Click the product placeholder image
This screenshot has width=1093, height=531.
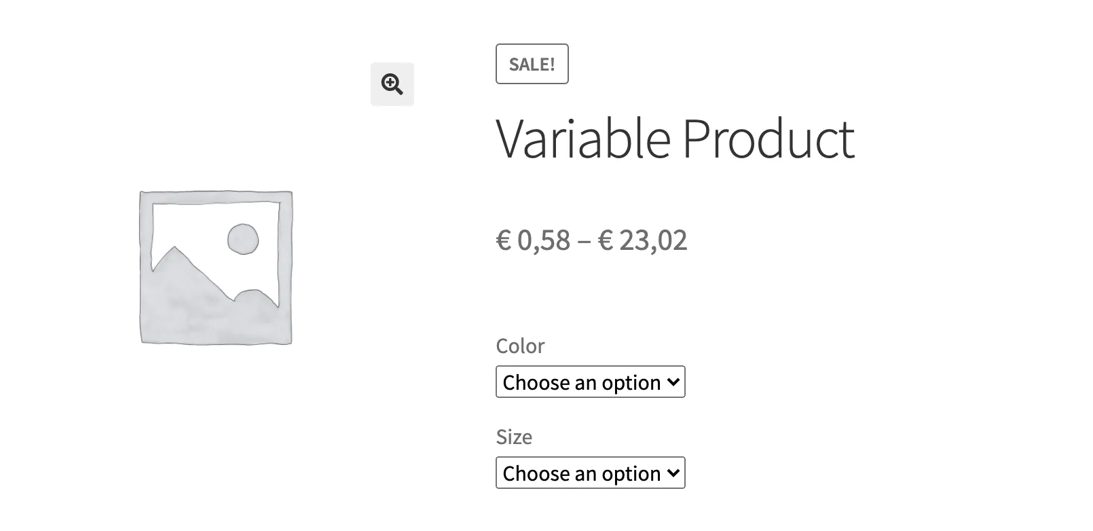click(216, 267)
